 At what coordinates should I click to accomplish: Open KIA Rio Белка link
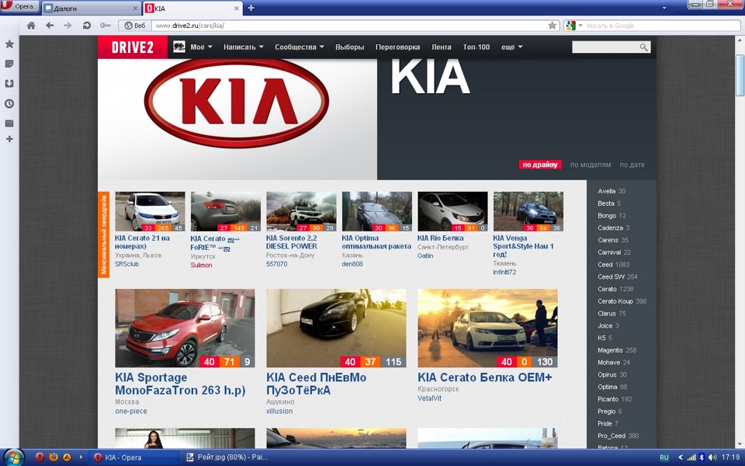coord(441,238)
